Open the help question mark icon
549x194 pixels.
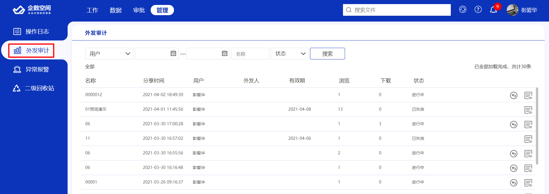(478, 10)
